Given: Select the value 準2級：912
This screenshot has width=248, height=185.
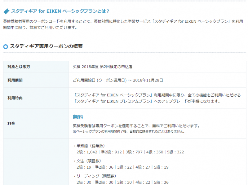Looking at the screenshot, I should (111, 152).
